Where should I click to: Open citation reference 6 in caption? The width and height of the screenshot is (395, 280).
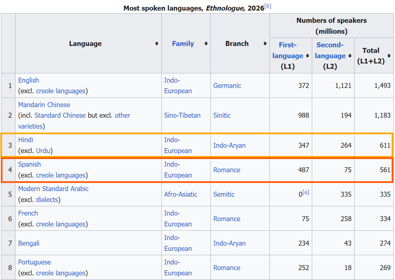coord(268,6)
